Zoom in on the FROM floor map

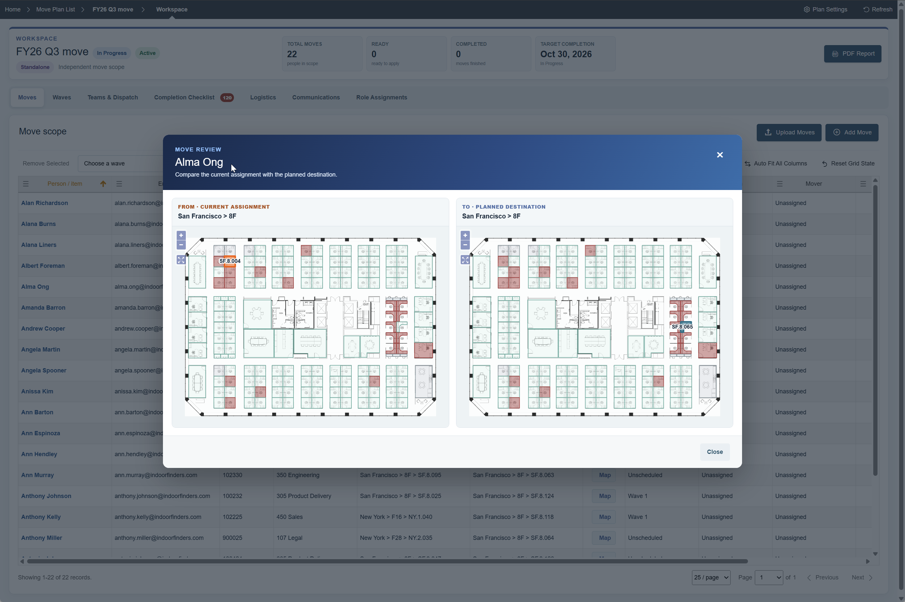point(181,235)
